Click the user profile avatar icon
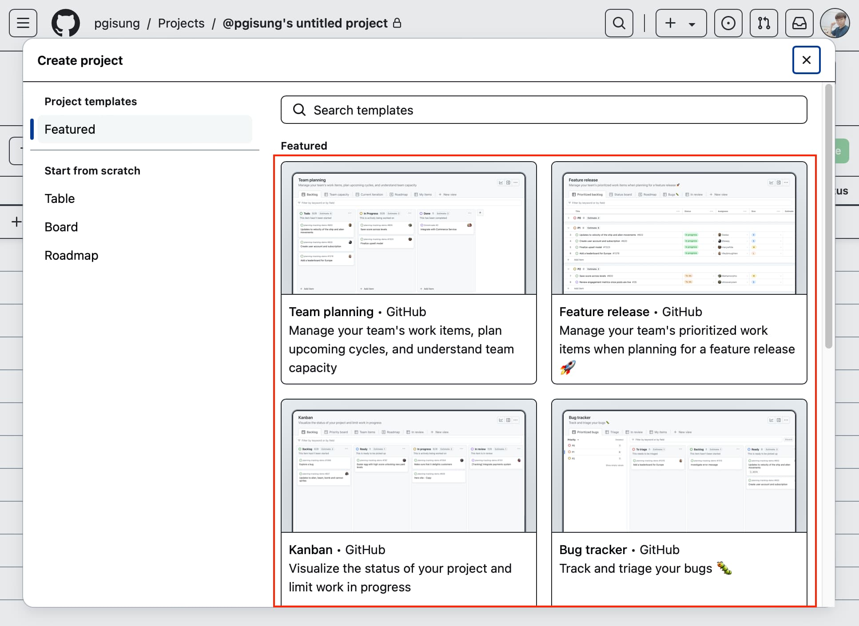The image size is (859, 626). tap(834, 24)
